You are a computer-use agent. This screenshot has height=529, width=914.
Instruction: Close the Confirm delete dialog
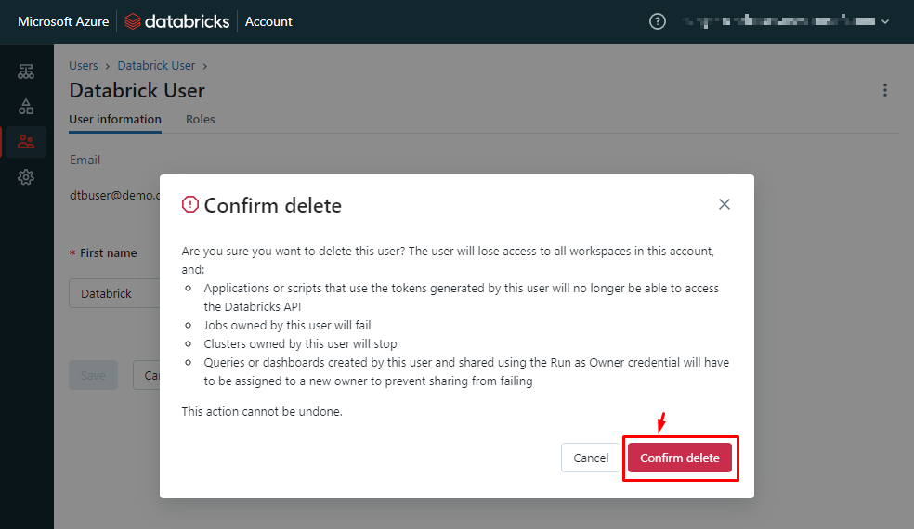pos(725,204)
